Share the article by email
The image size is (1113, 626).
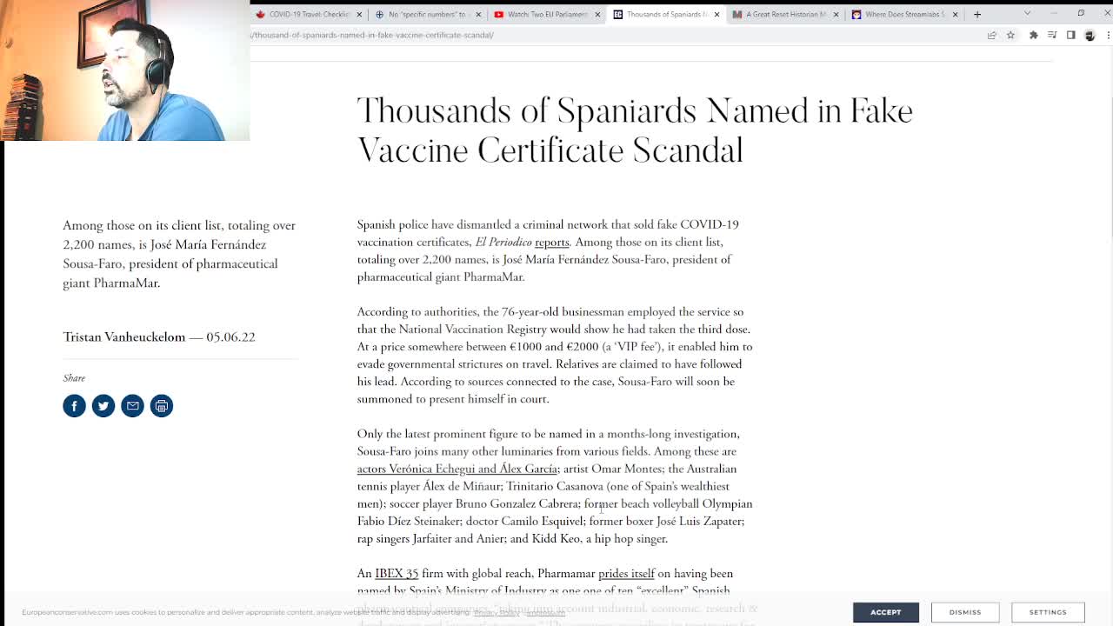click(132, 406)
